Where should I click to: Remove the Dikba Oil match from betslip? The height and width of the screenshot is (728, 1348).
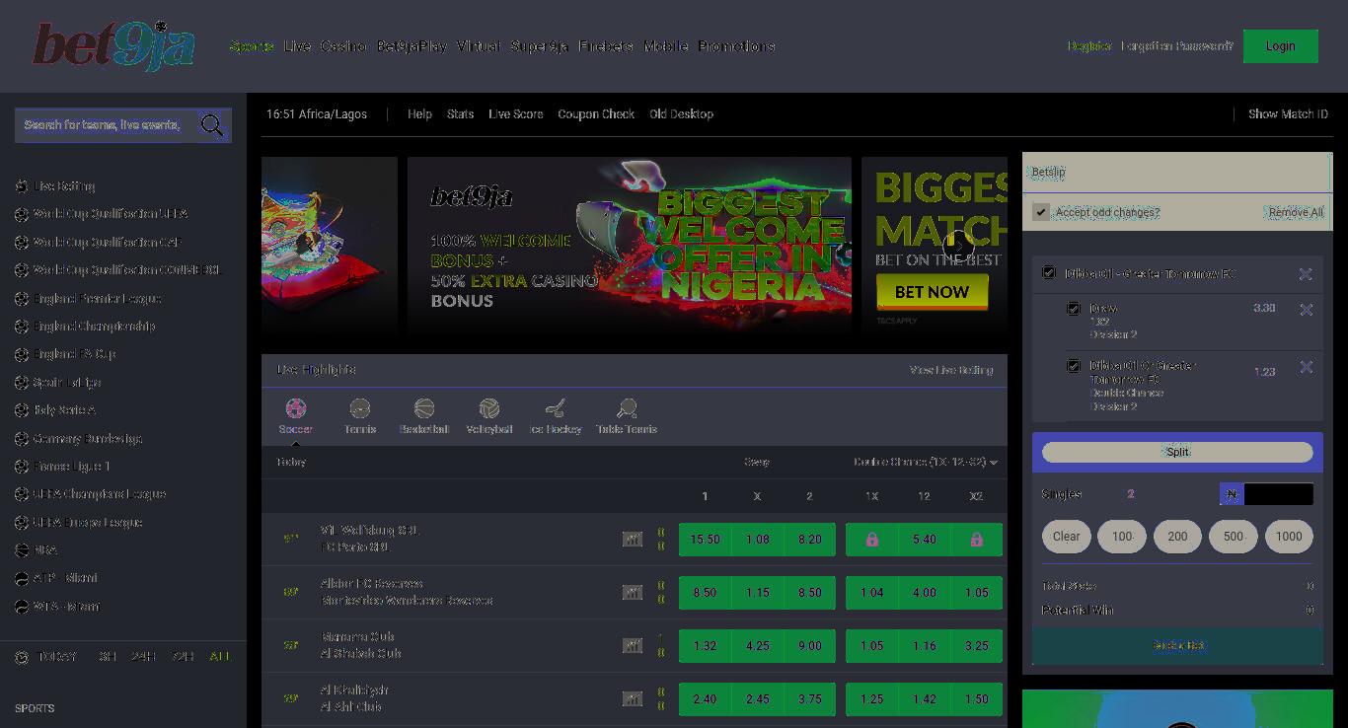click(x=1305, y=274)
